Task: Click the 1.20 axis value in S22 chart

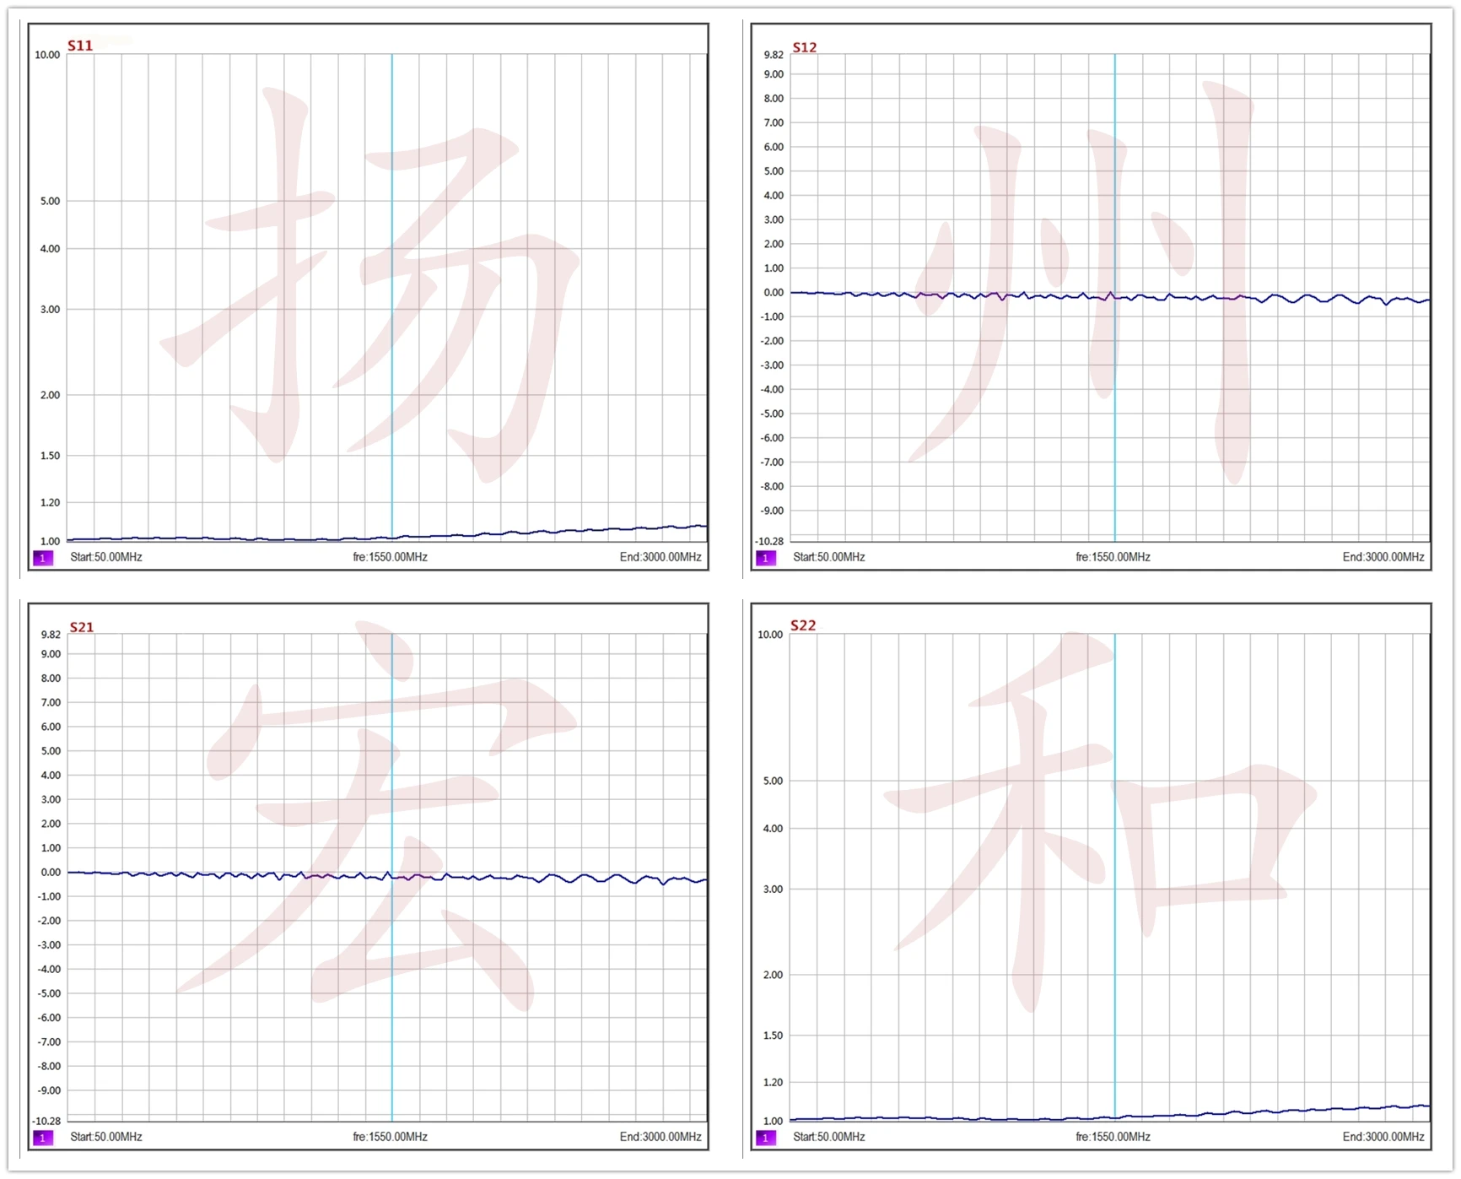Action: click(773, 1083)
